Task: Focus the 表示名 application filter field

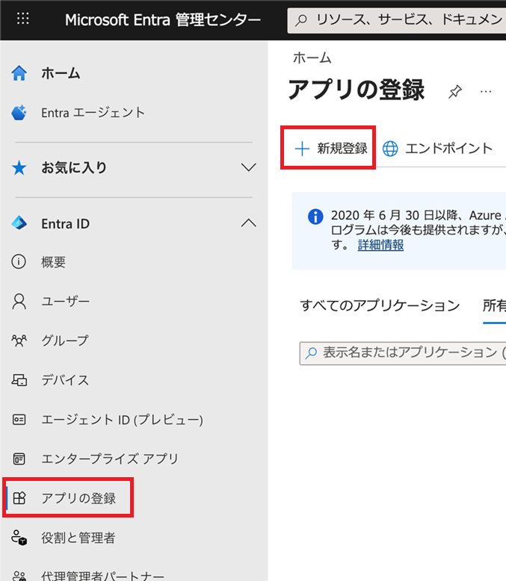Action: pyautogui.click(x=404, y=352)
